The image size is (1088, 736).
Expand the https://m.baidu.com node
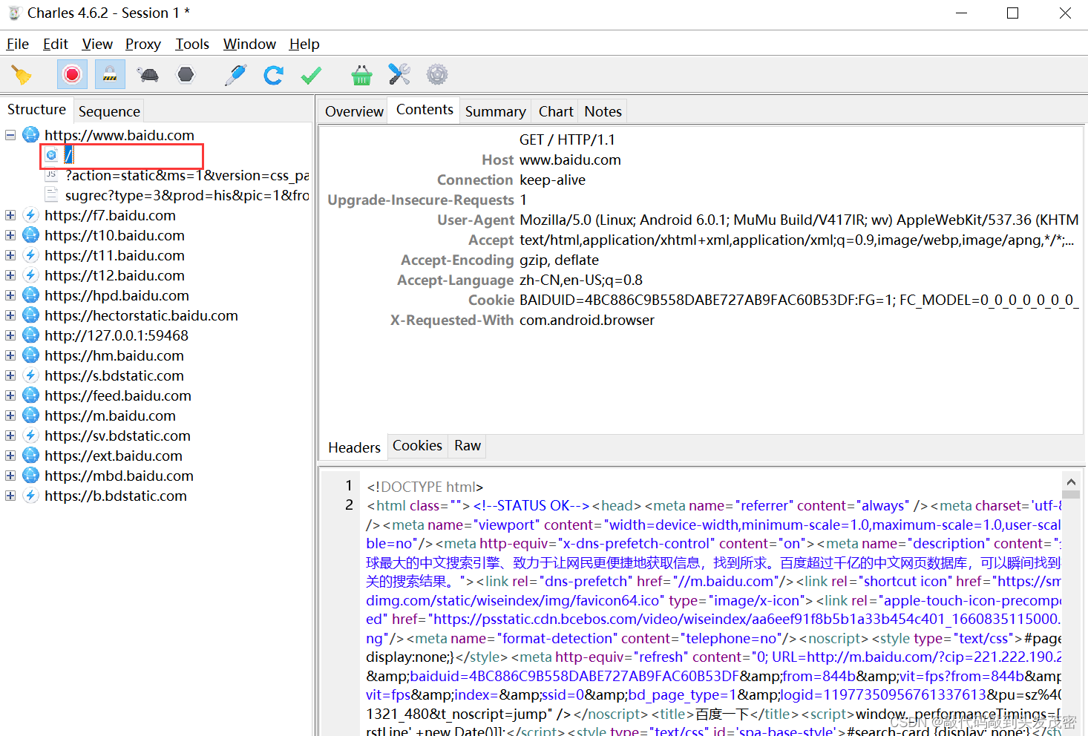click(x=10, y=415)
